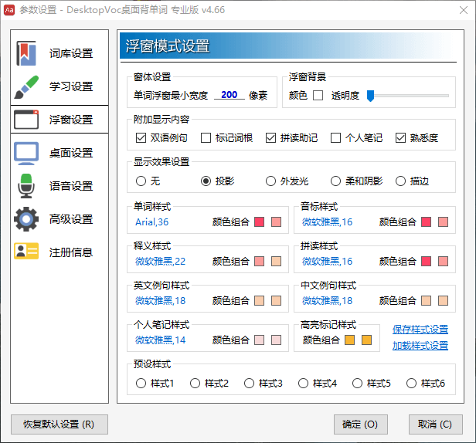Click second color swatch of 音标样式
The image size is (476, 443).
pyautogui.click(x=444, y=222)
